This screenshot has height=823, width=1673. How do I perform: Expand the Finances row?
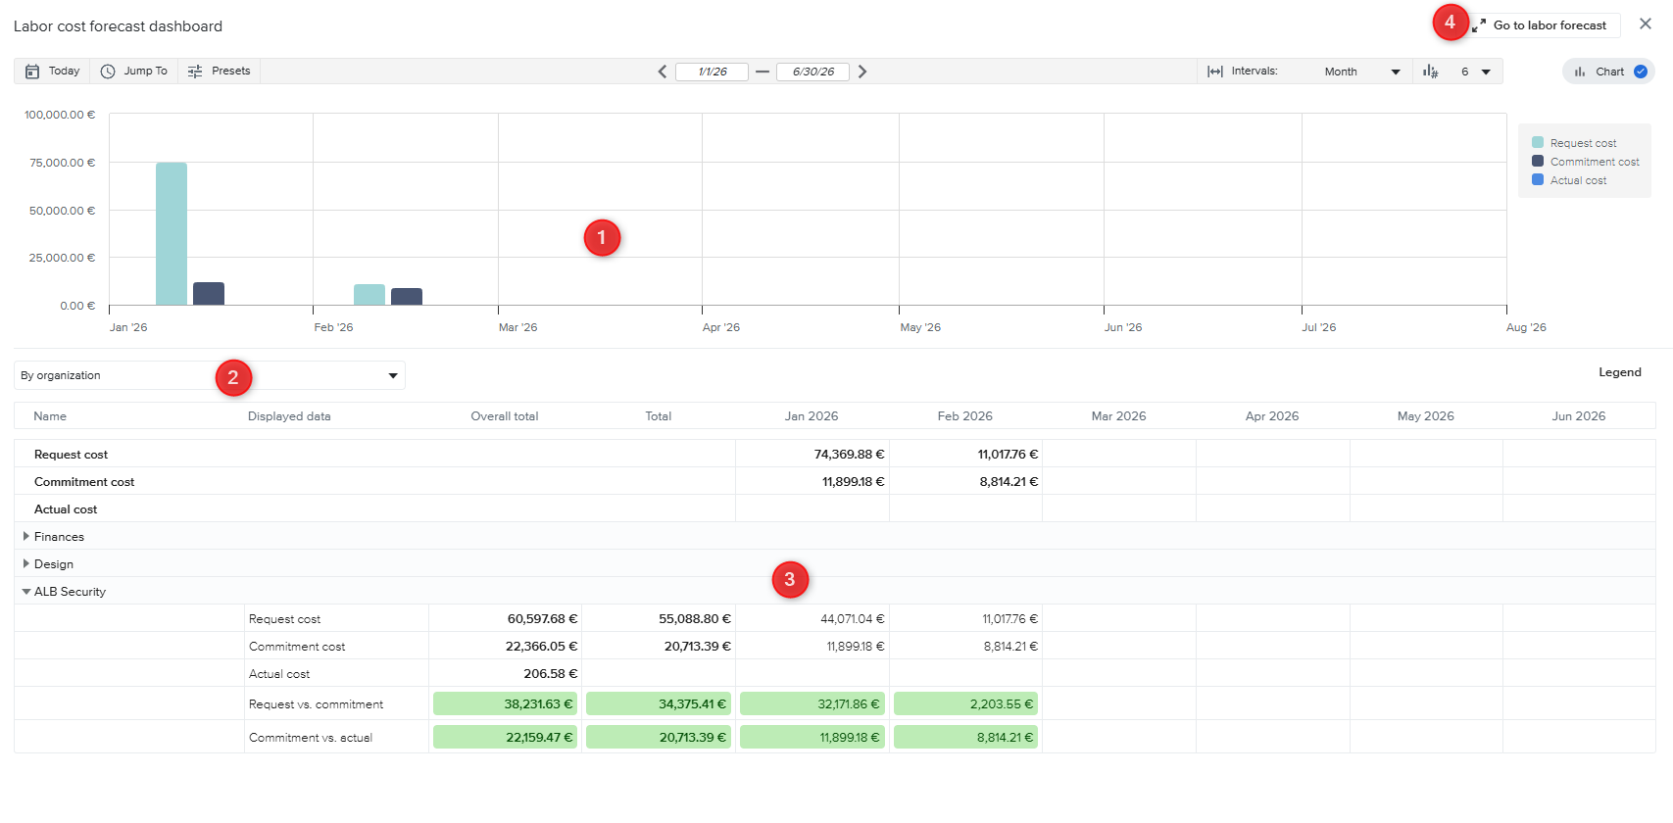point(26,537)
